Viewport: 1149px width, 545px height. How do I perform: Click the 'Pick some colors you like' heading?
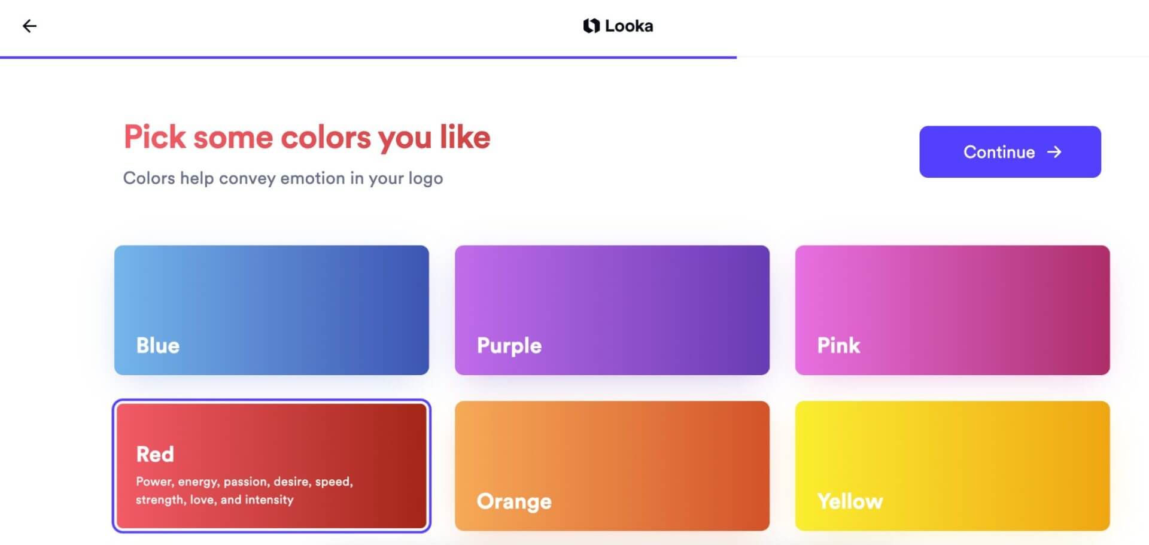(x=307, y=137)
